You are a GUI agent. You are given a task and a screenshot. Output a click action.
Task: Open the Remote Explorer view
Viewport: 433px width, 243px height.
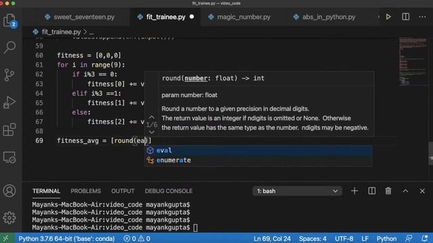tap(9, 157)
